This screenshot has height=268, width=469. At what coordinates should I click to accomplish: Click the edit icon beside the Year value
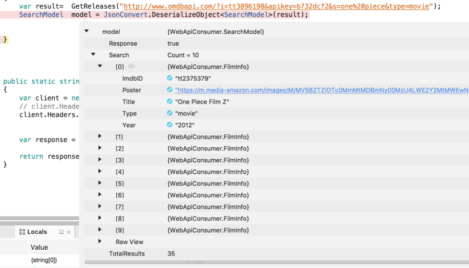pyautogui.click(x=170, y=125)
